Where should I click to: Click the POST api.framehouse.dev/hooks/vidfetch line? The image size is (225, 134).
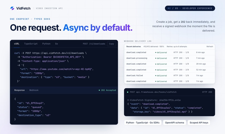[153, 92]
